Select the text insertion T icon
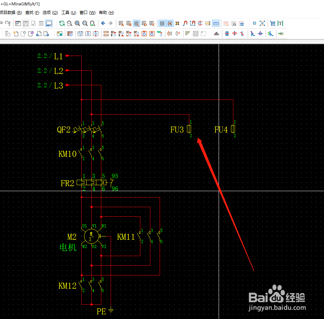The height and width of the screenshot is (319, 324). tap(280, 23)
